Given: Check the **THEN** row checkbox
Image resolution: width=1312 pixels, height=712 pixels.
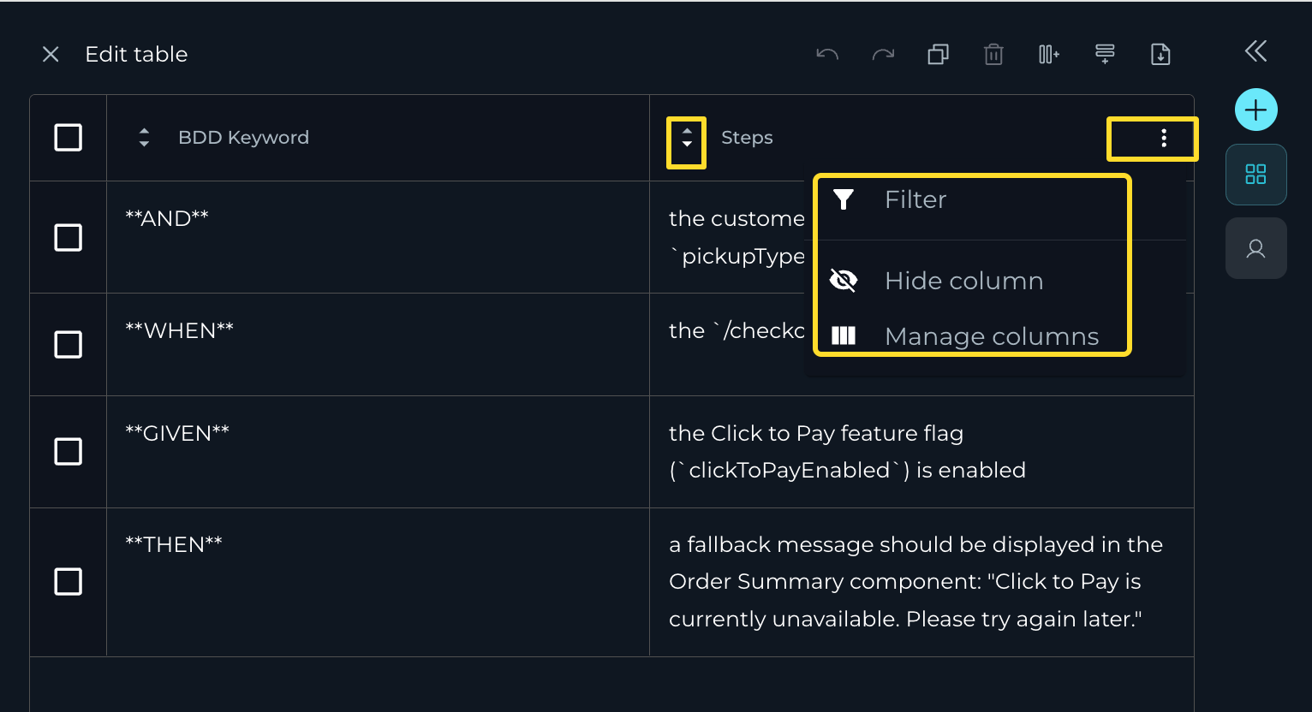Looking at the screenshot, I should (x=69, y=582).
